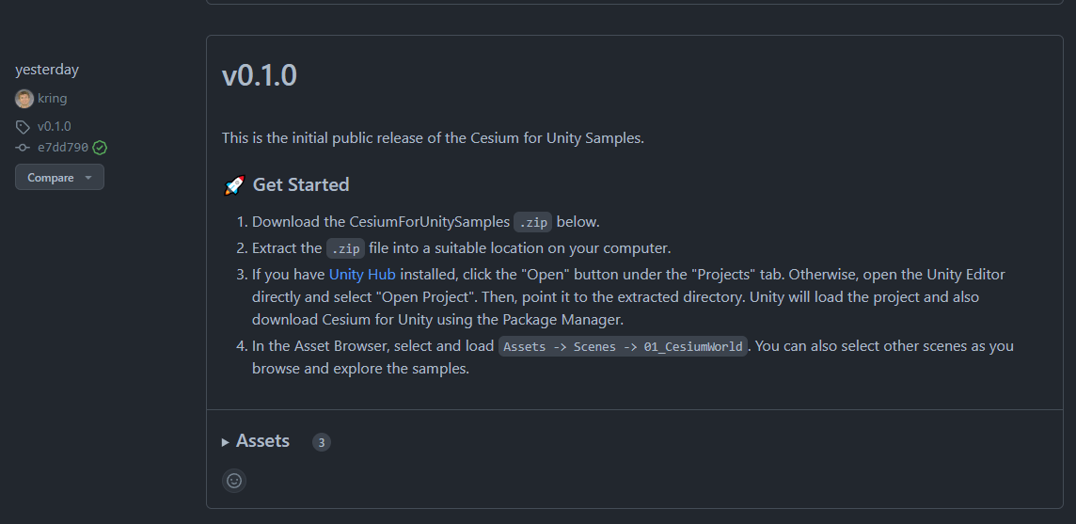1076x524 pixels.
Task: Open the kring profile link
Action: (52, 98)
